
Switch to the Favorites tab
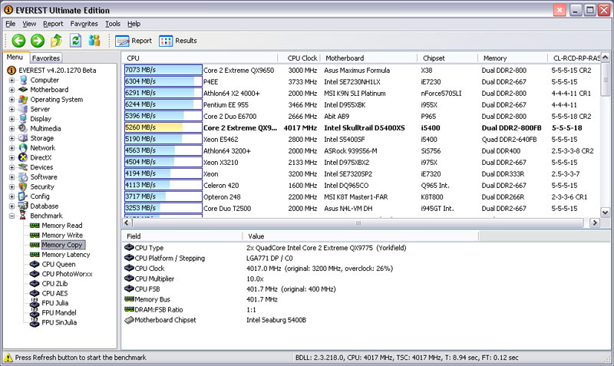pyautogui.click(x=46, y=58)
